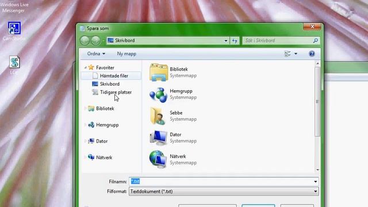Select Bibliotek in the navigation pane
Viewport: 368px width, 207px height.
click(x=105, y=109)
